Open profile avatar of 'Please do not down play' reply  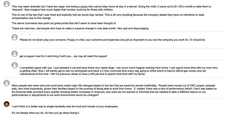[14, 37]
